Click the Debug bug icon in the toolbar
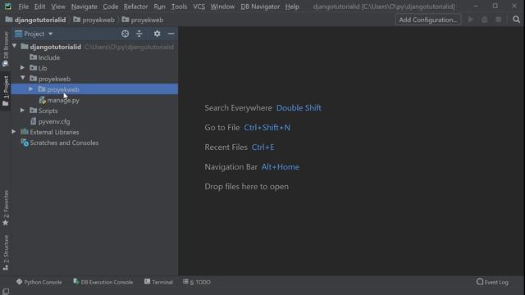Image resolution: width=525 pixels, height=295 pixels. [x=485, y=20]
